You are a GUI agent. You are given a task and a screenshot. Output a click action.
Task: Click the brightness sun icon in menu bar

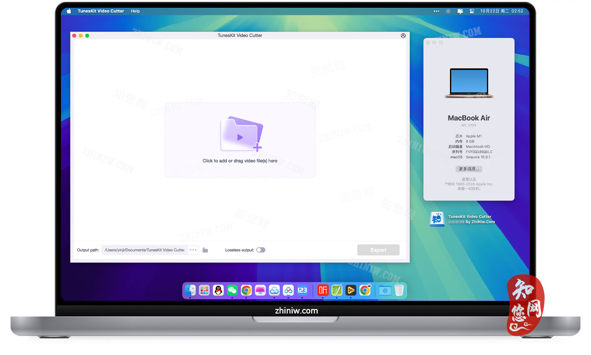click(x=448, y=11)
